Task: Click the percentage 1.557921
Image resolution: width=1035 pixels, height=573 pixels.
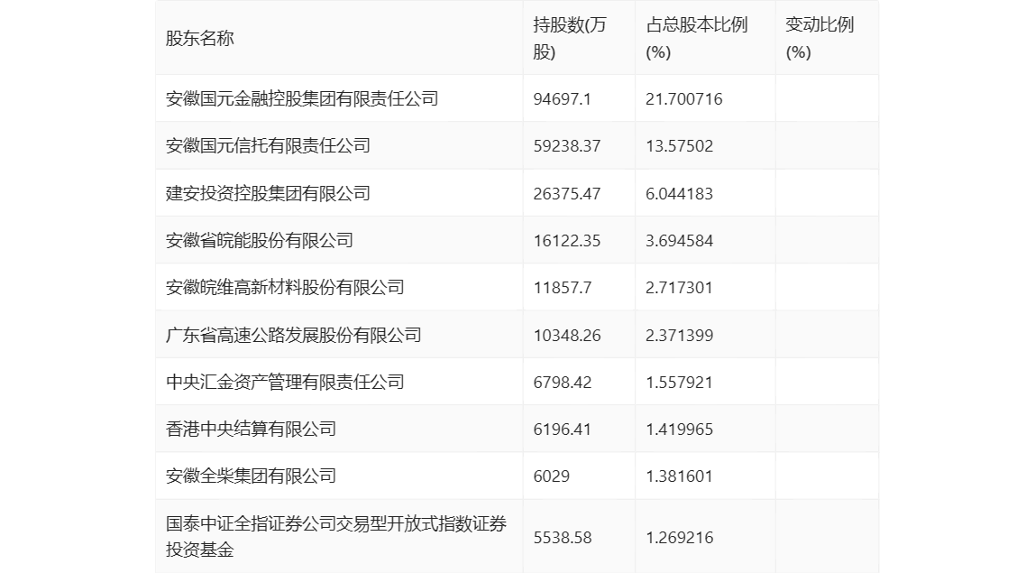Action: pyautogui.click(x=679, y=382)
